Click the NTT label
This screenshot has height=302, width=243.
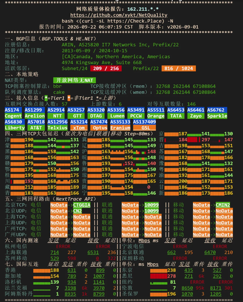(57, 116)
